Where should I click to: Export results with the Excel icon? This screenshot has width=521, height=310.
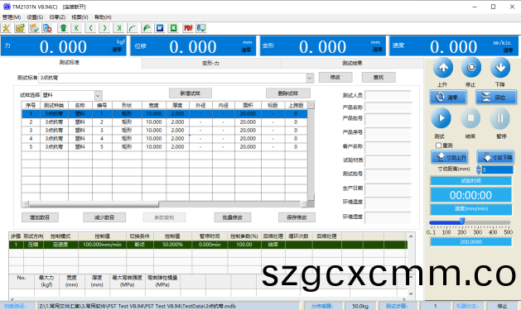pos(173,28)
